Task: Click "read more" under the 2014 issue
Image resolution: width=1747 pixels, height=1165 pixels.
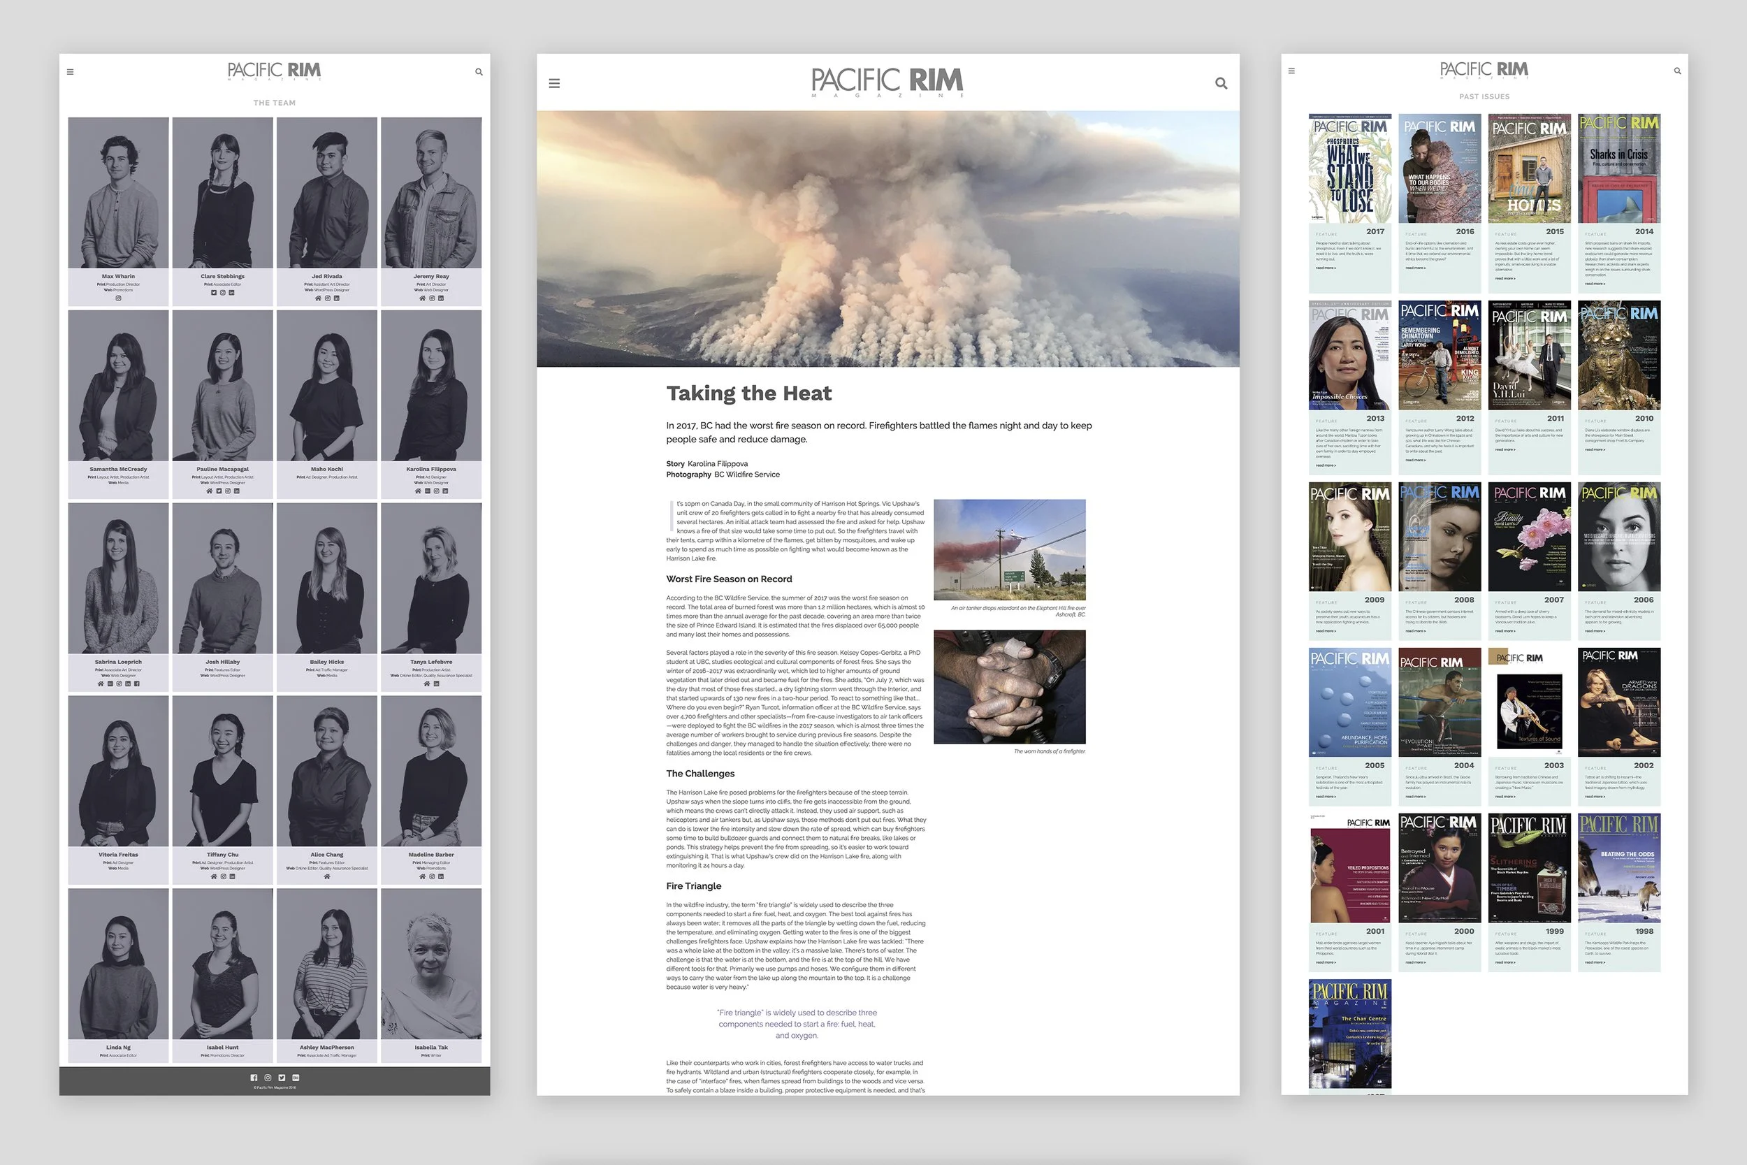Action: [x=1595, y=284]
